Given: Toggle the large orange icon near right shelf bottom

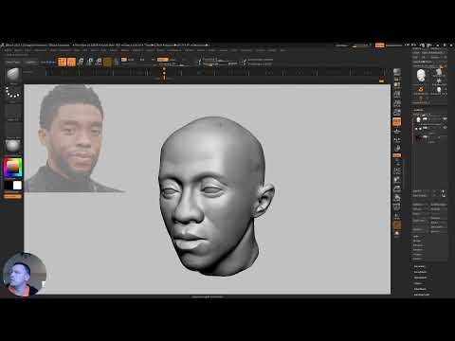Looking at the screenshot, I should pos(397,225).
